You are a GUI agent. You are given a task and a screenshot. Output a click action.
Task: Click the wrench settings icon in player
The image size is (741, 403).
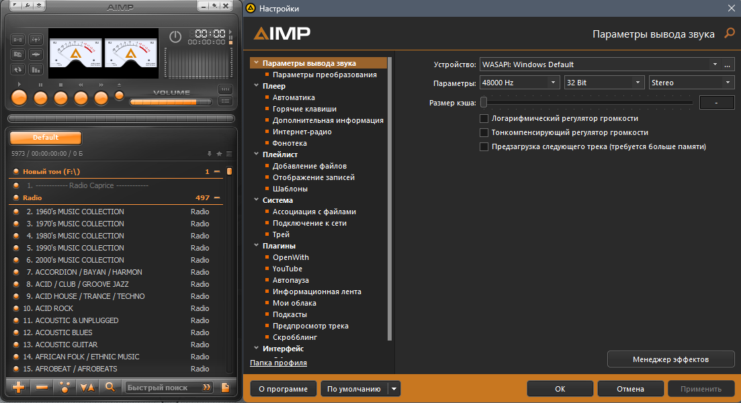click(28, 6)
